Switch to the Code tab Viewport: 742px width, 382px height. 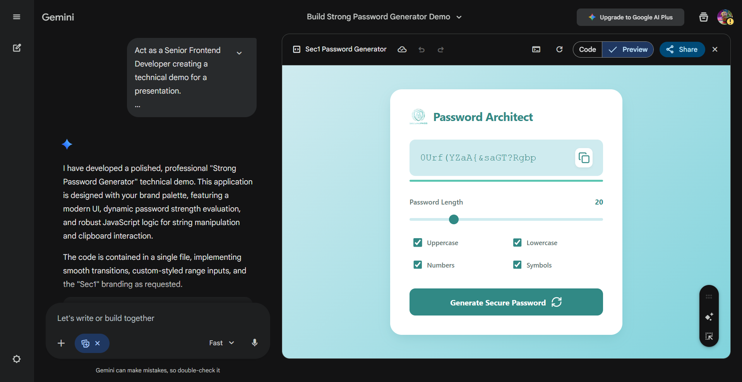[587, 49]
